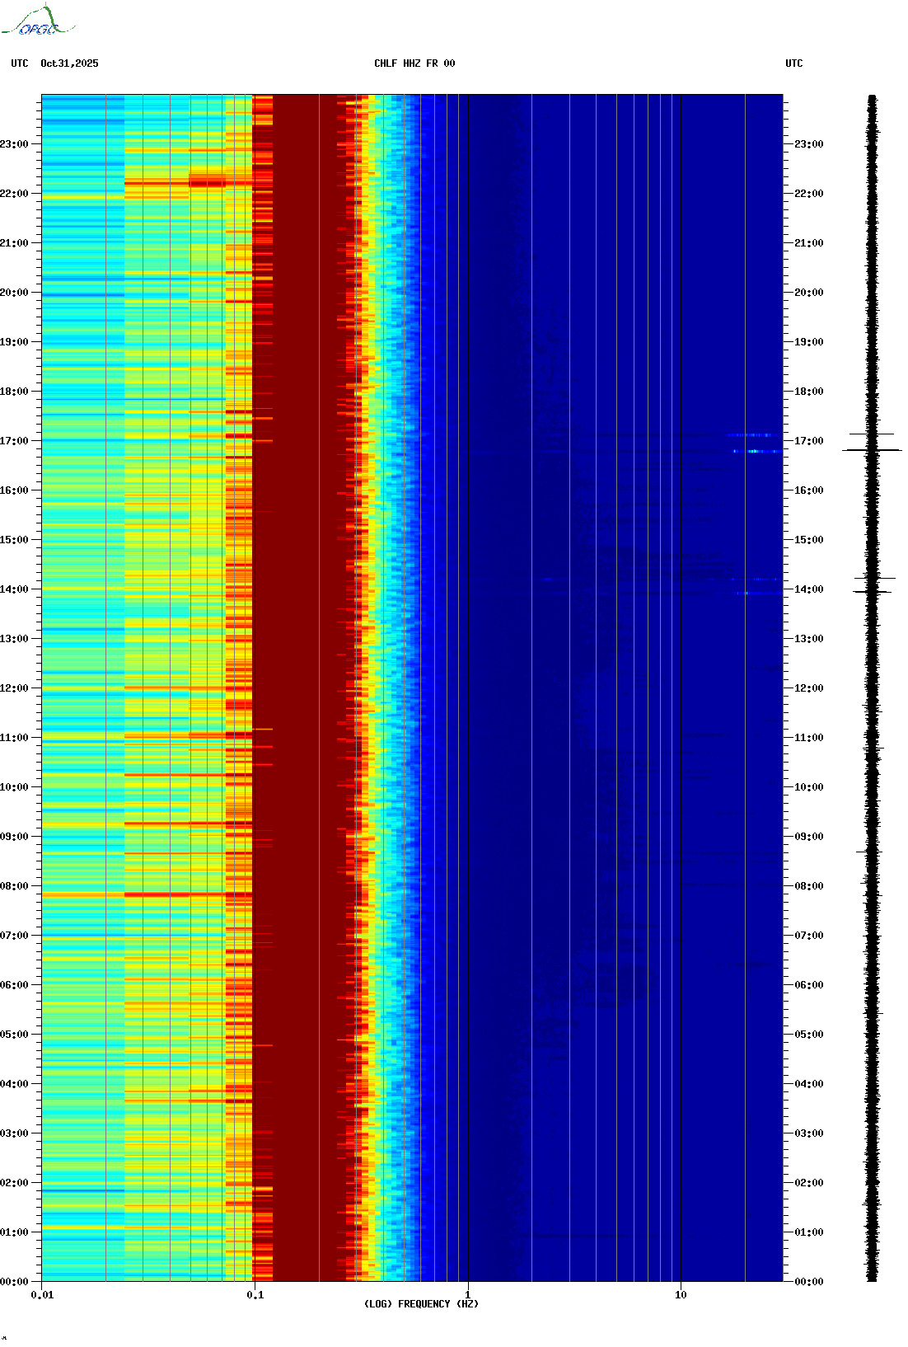Click the '12:00' label on the left axis
The image size is (908, 1347).
(x=14, y=688)
